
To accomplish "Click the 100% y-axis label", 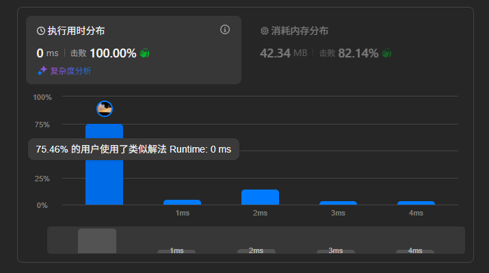I will pyautogui.click(x=42, y=97).
